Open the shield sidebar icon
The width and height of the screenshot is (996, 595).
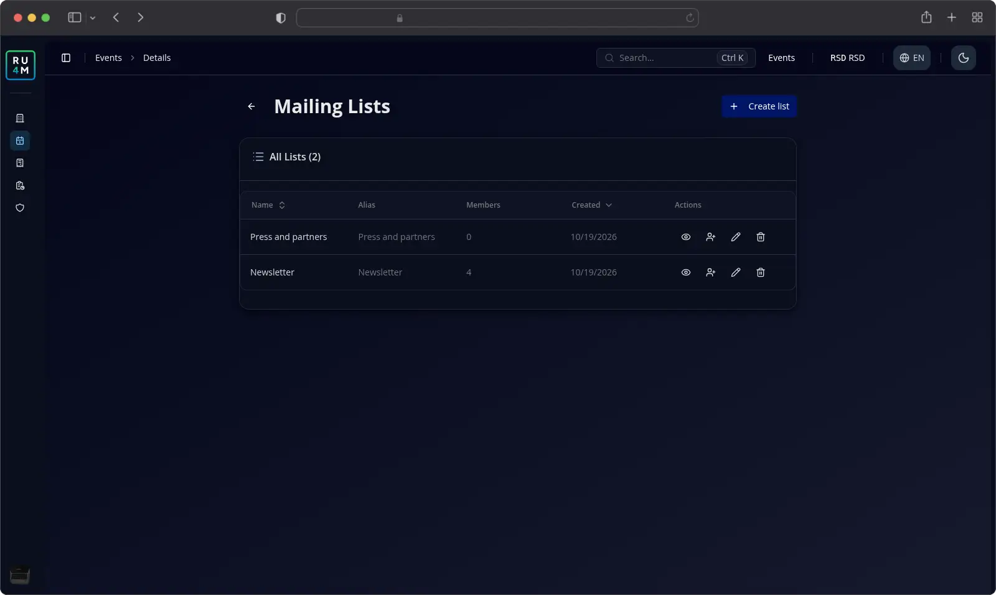[x=20, y=208]
